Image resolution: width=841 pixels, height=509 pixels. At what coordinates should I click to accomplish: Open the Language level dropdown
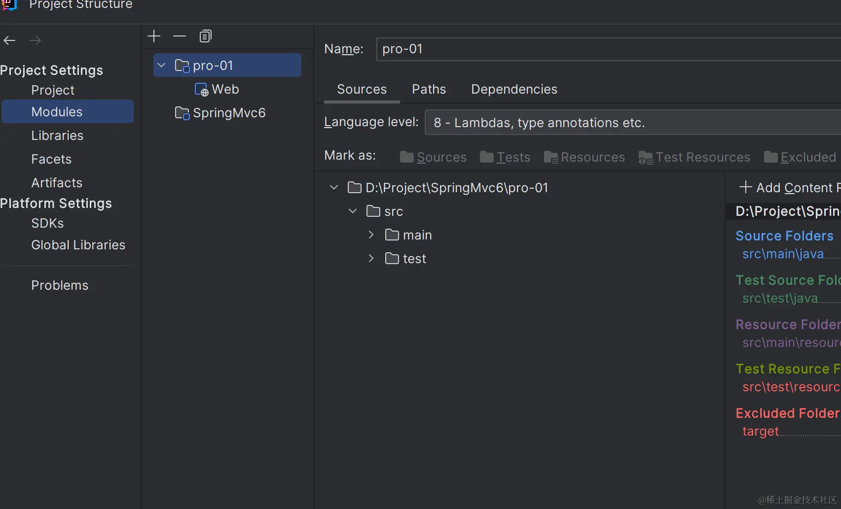click(x=633, y=122)
